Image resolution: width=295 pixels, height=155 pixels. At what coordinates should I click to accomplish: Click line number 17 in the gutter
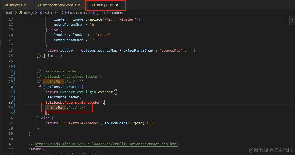click(11, 19)
